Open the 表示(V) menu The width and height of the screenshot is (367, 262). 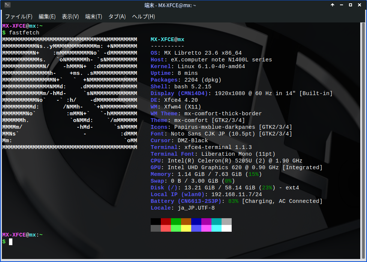[70, 16]
